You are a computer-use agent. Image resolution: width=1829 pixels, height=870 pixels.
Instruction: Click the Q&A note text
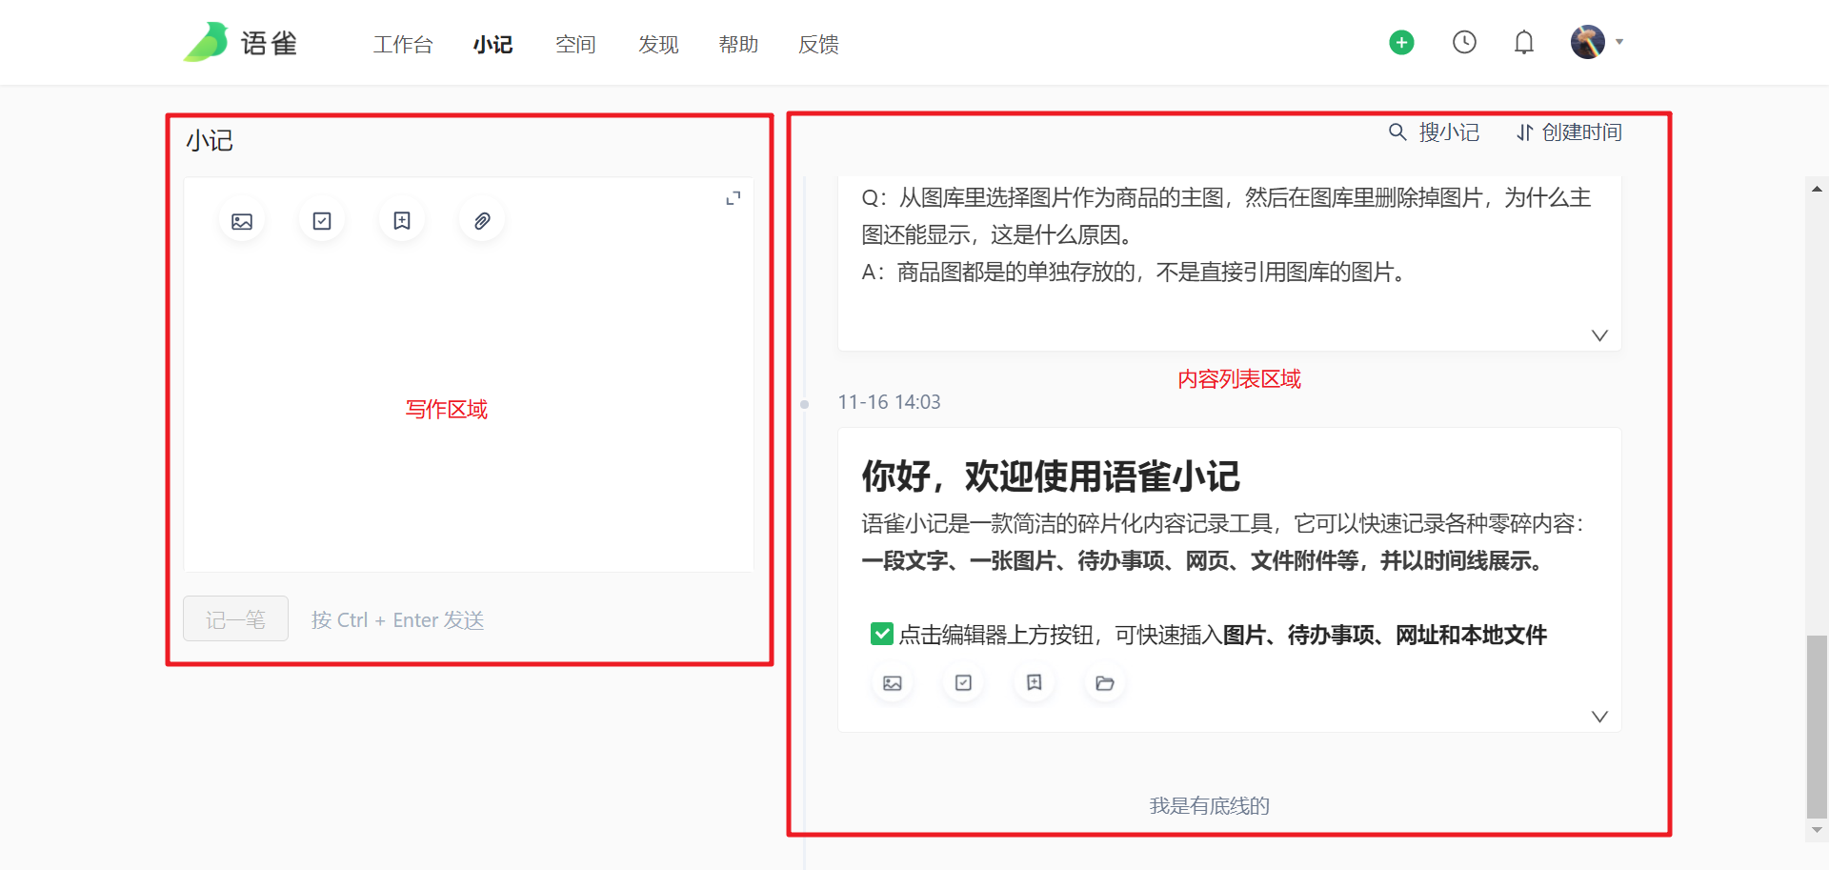pyautogui.click(x=1226, y=234)
